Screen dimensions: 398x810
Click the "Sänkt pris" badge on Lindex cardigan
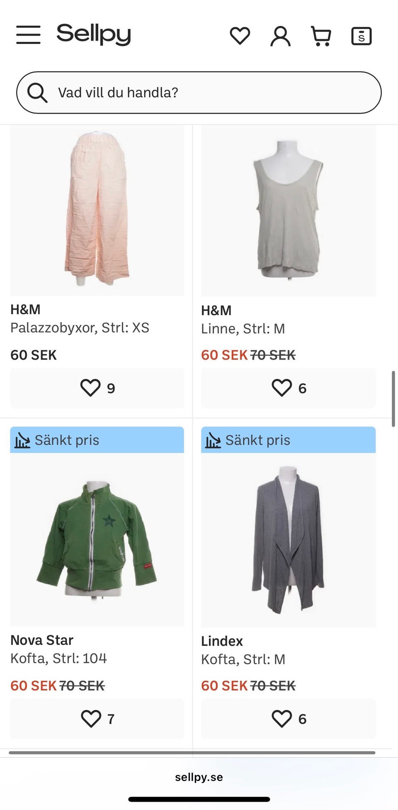(289, 440)
